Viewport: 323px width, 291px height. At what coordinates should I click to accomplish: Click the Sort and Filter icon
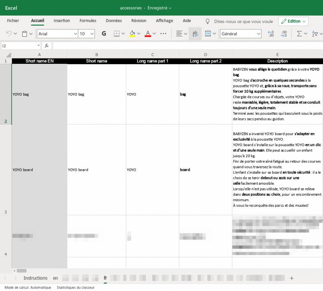pos(315,34)
